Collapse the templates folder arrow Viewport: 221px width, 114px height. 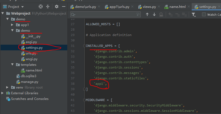(x=12, y=64)
